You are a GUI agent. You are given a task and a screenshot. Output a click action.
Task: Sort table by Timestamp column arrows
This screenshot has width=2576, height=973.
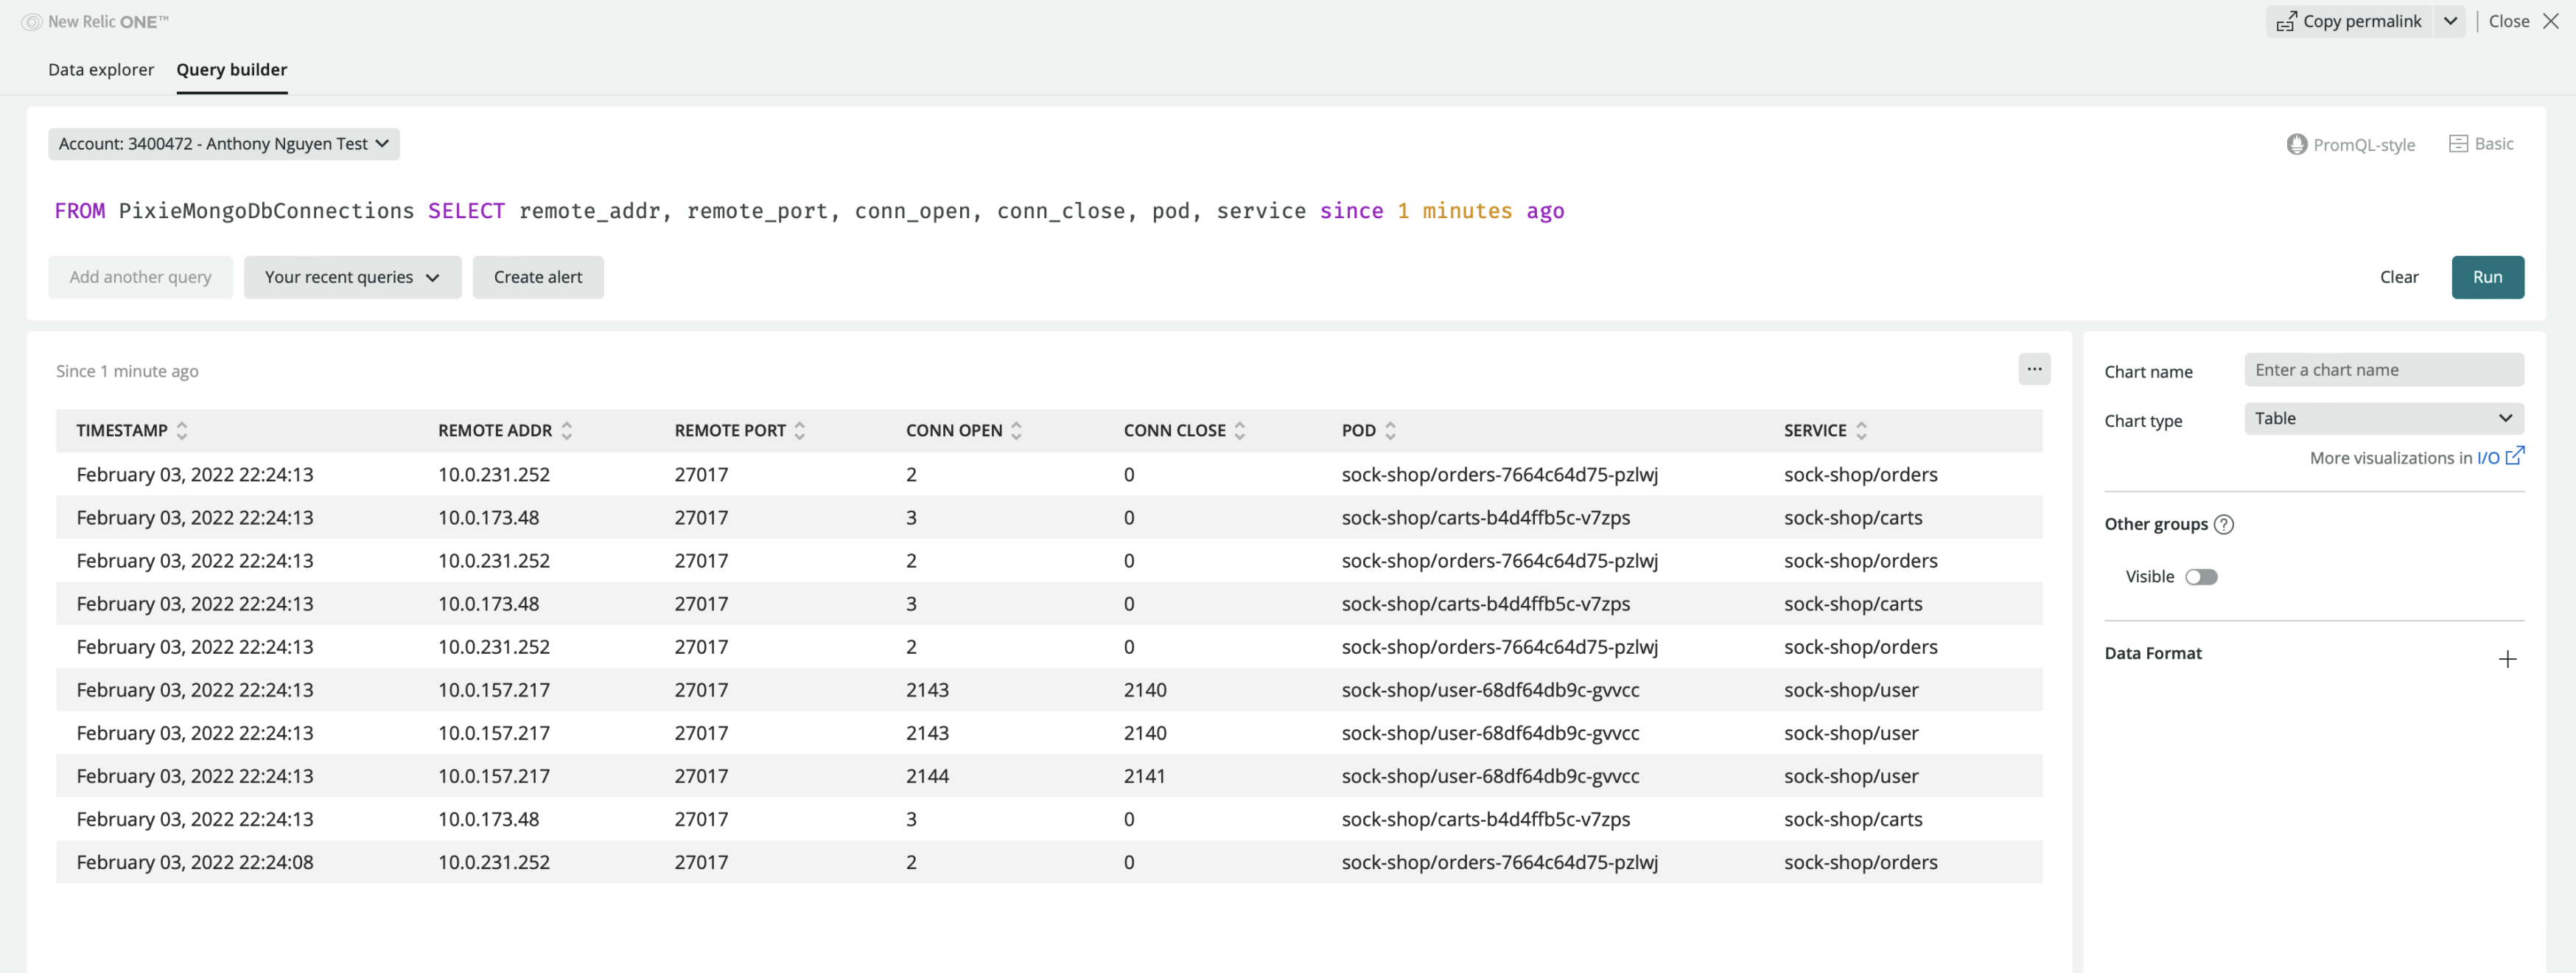point(182,431)
